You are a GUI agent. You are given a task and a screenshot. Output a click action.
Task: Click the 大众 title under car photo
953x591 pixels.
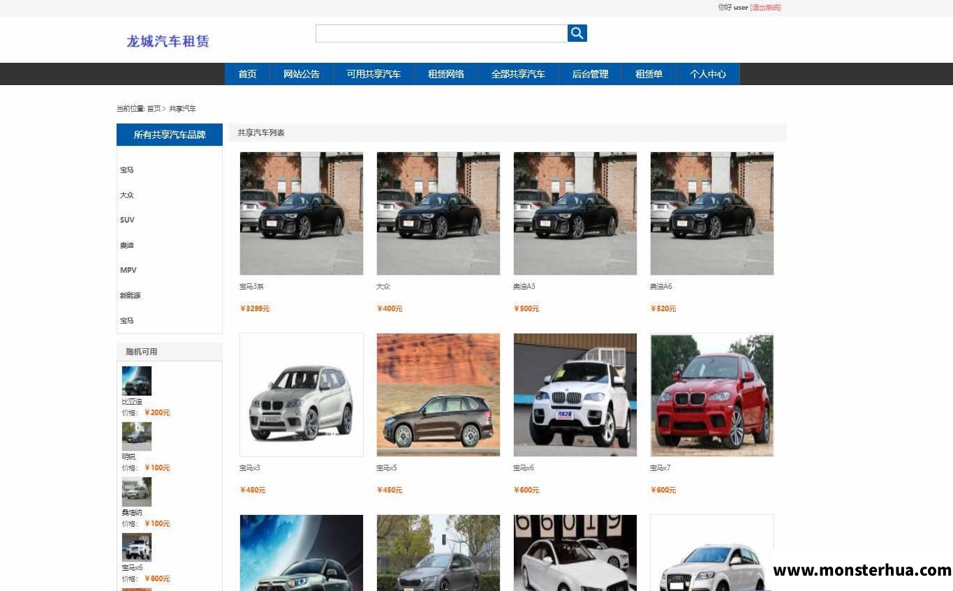383,287
